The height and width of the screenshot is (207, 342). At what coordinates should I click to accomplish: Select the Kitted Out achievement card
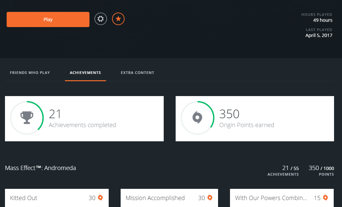click(57, 198)
